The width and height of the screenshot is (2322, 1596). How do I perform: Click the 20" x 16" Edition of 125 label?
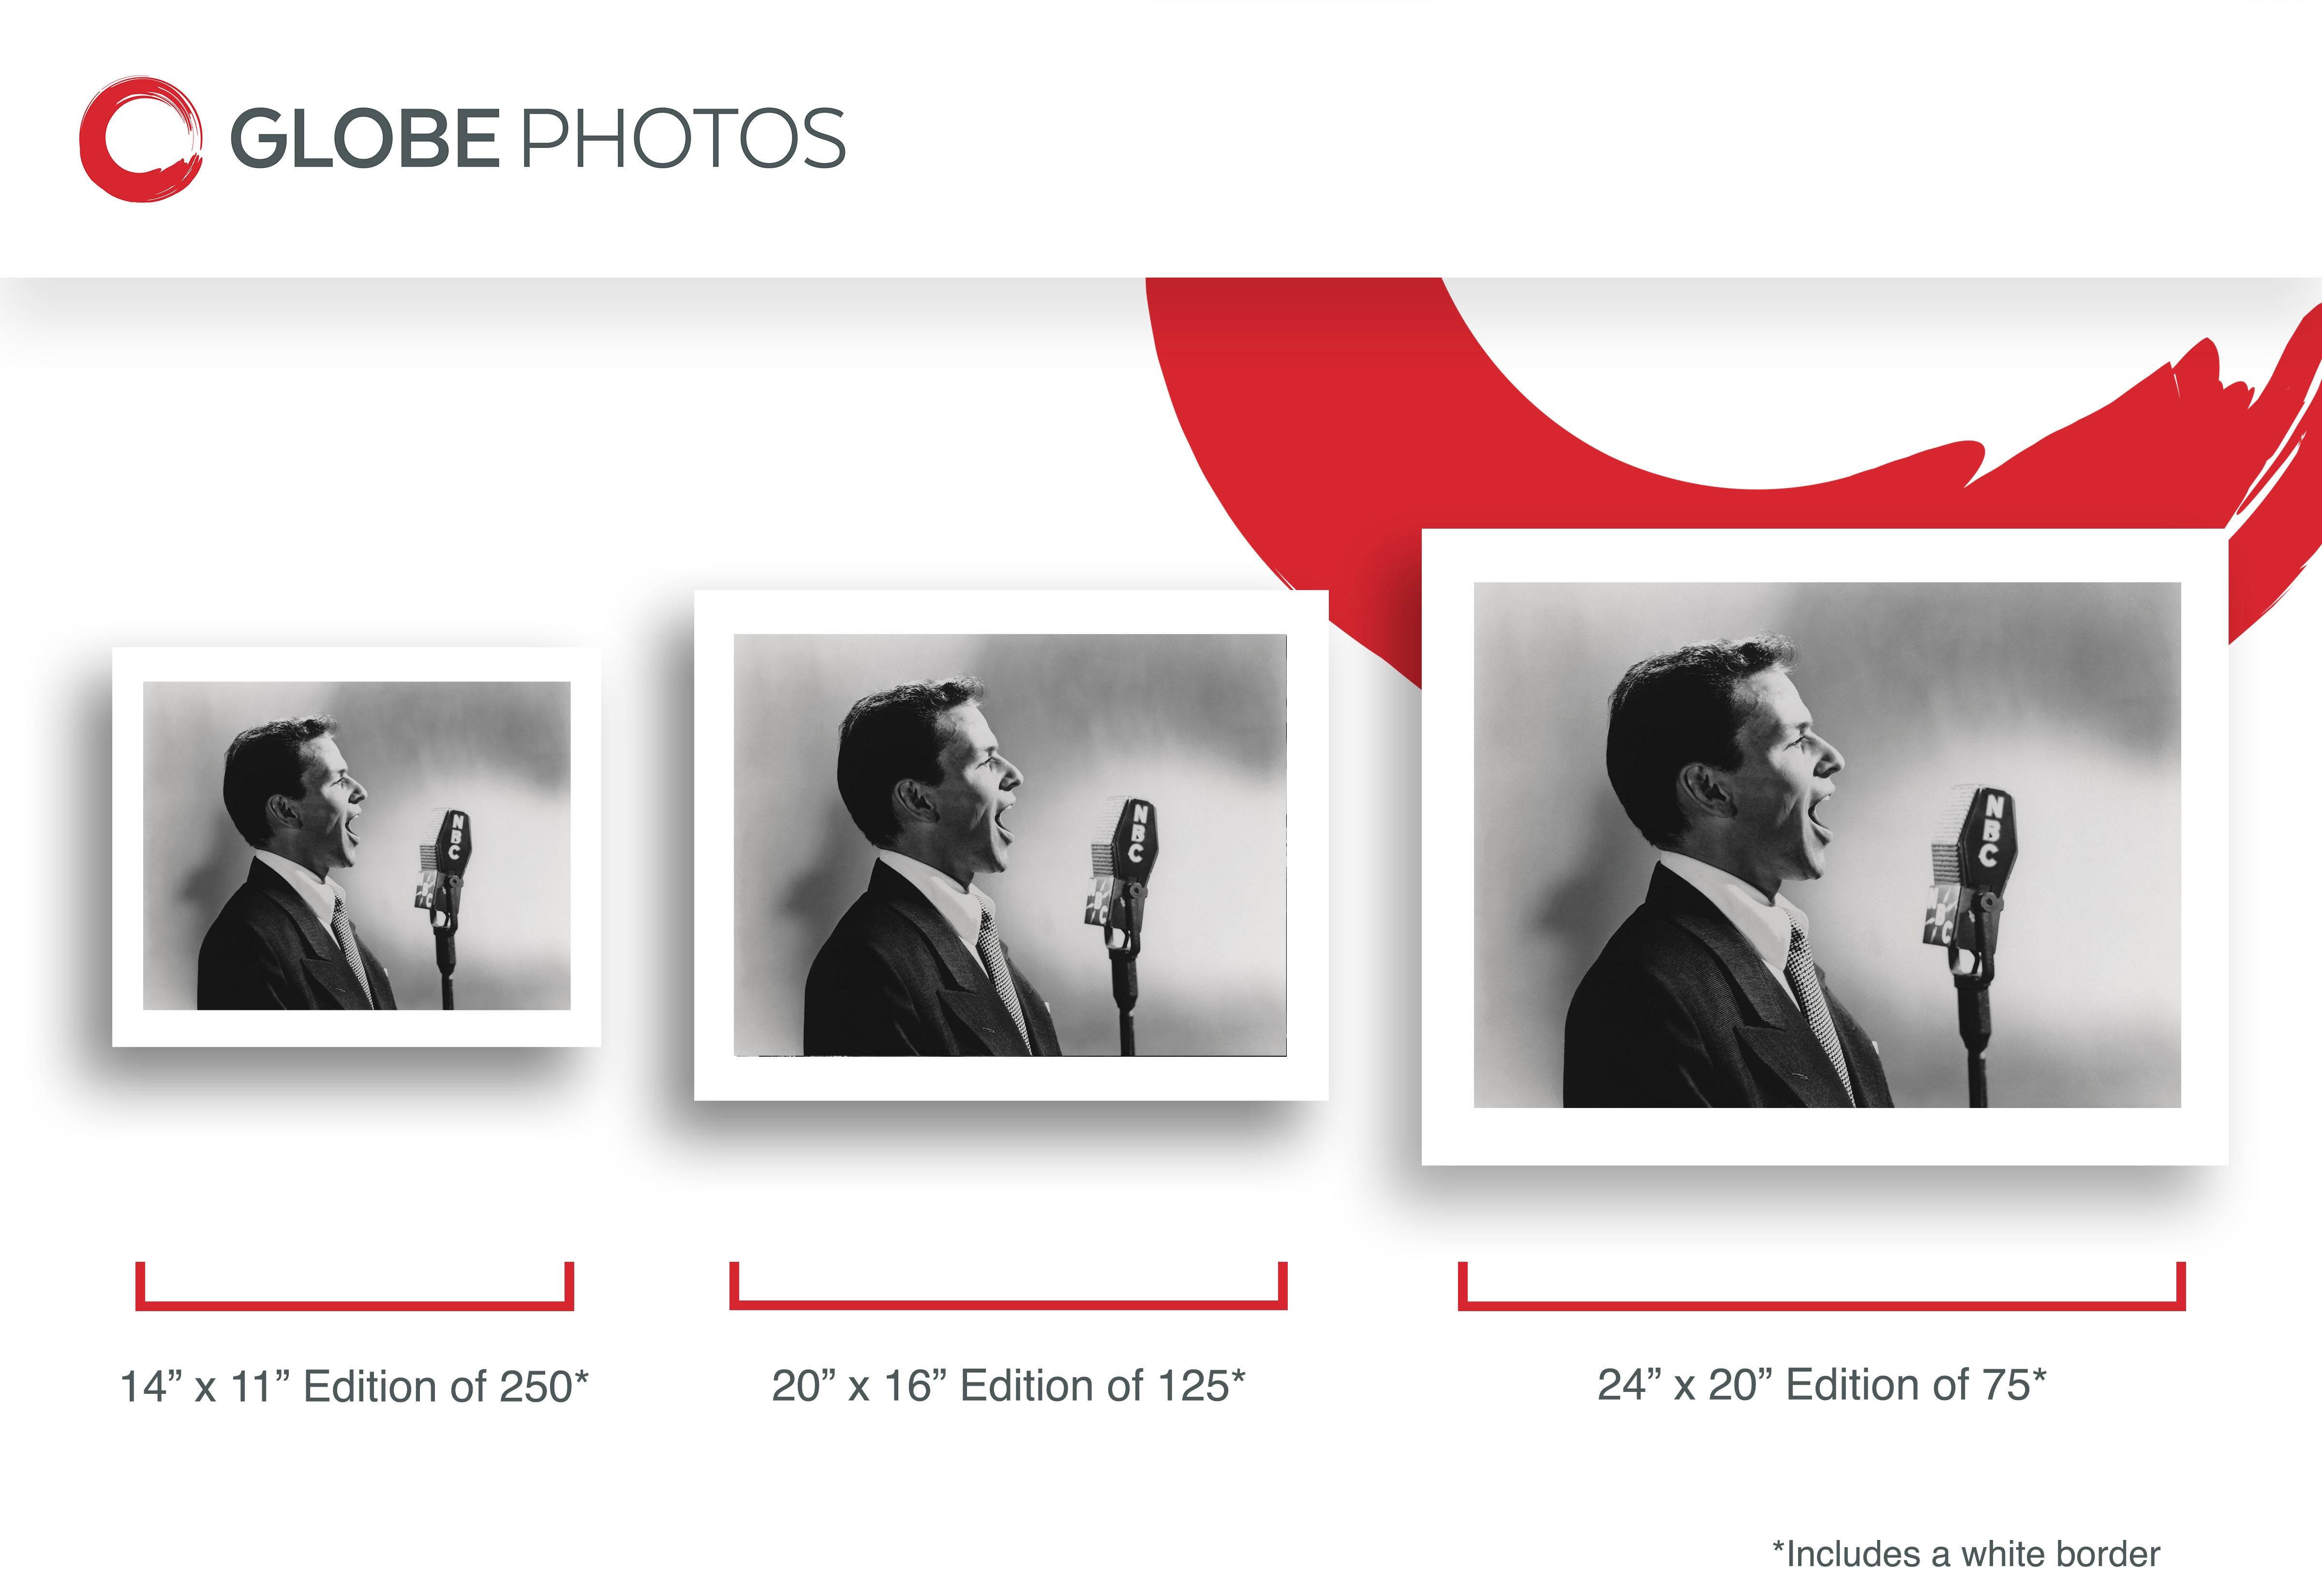coord(1008,1386)
